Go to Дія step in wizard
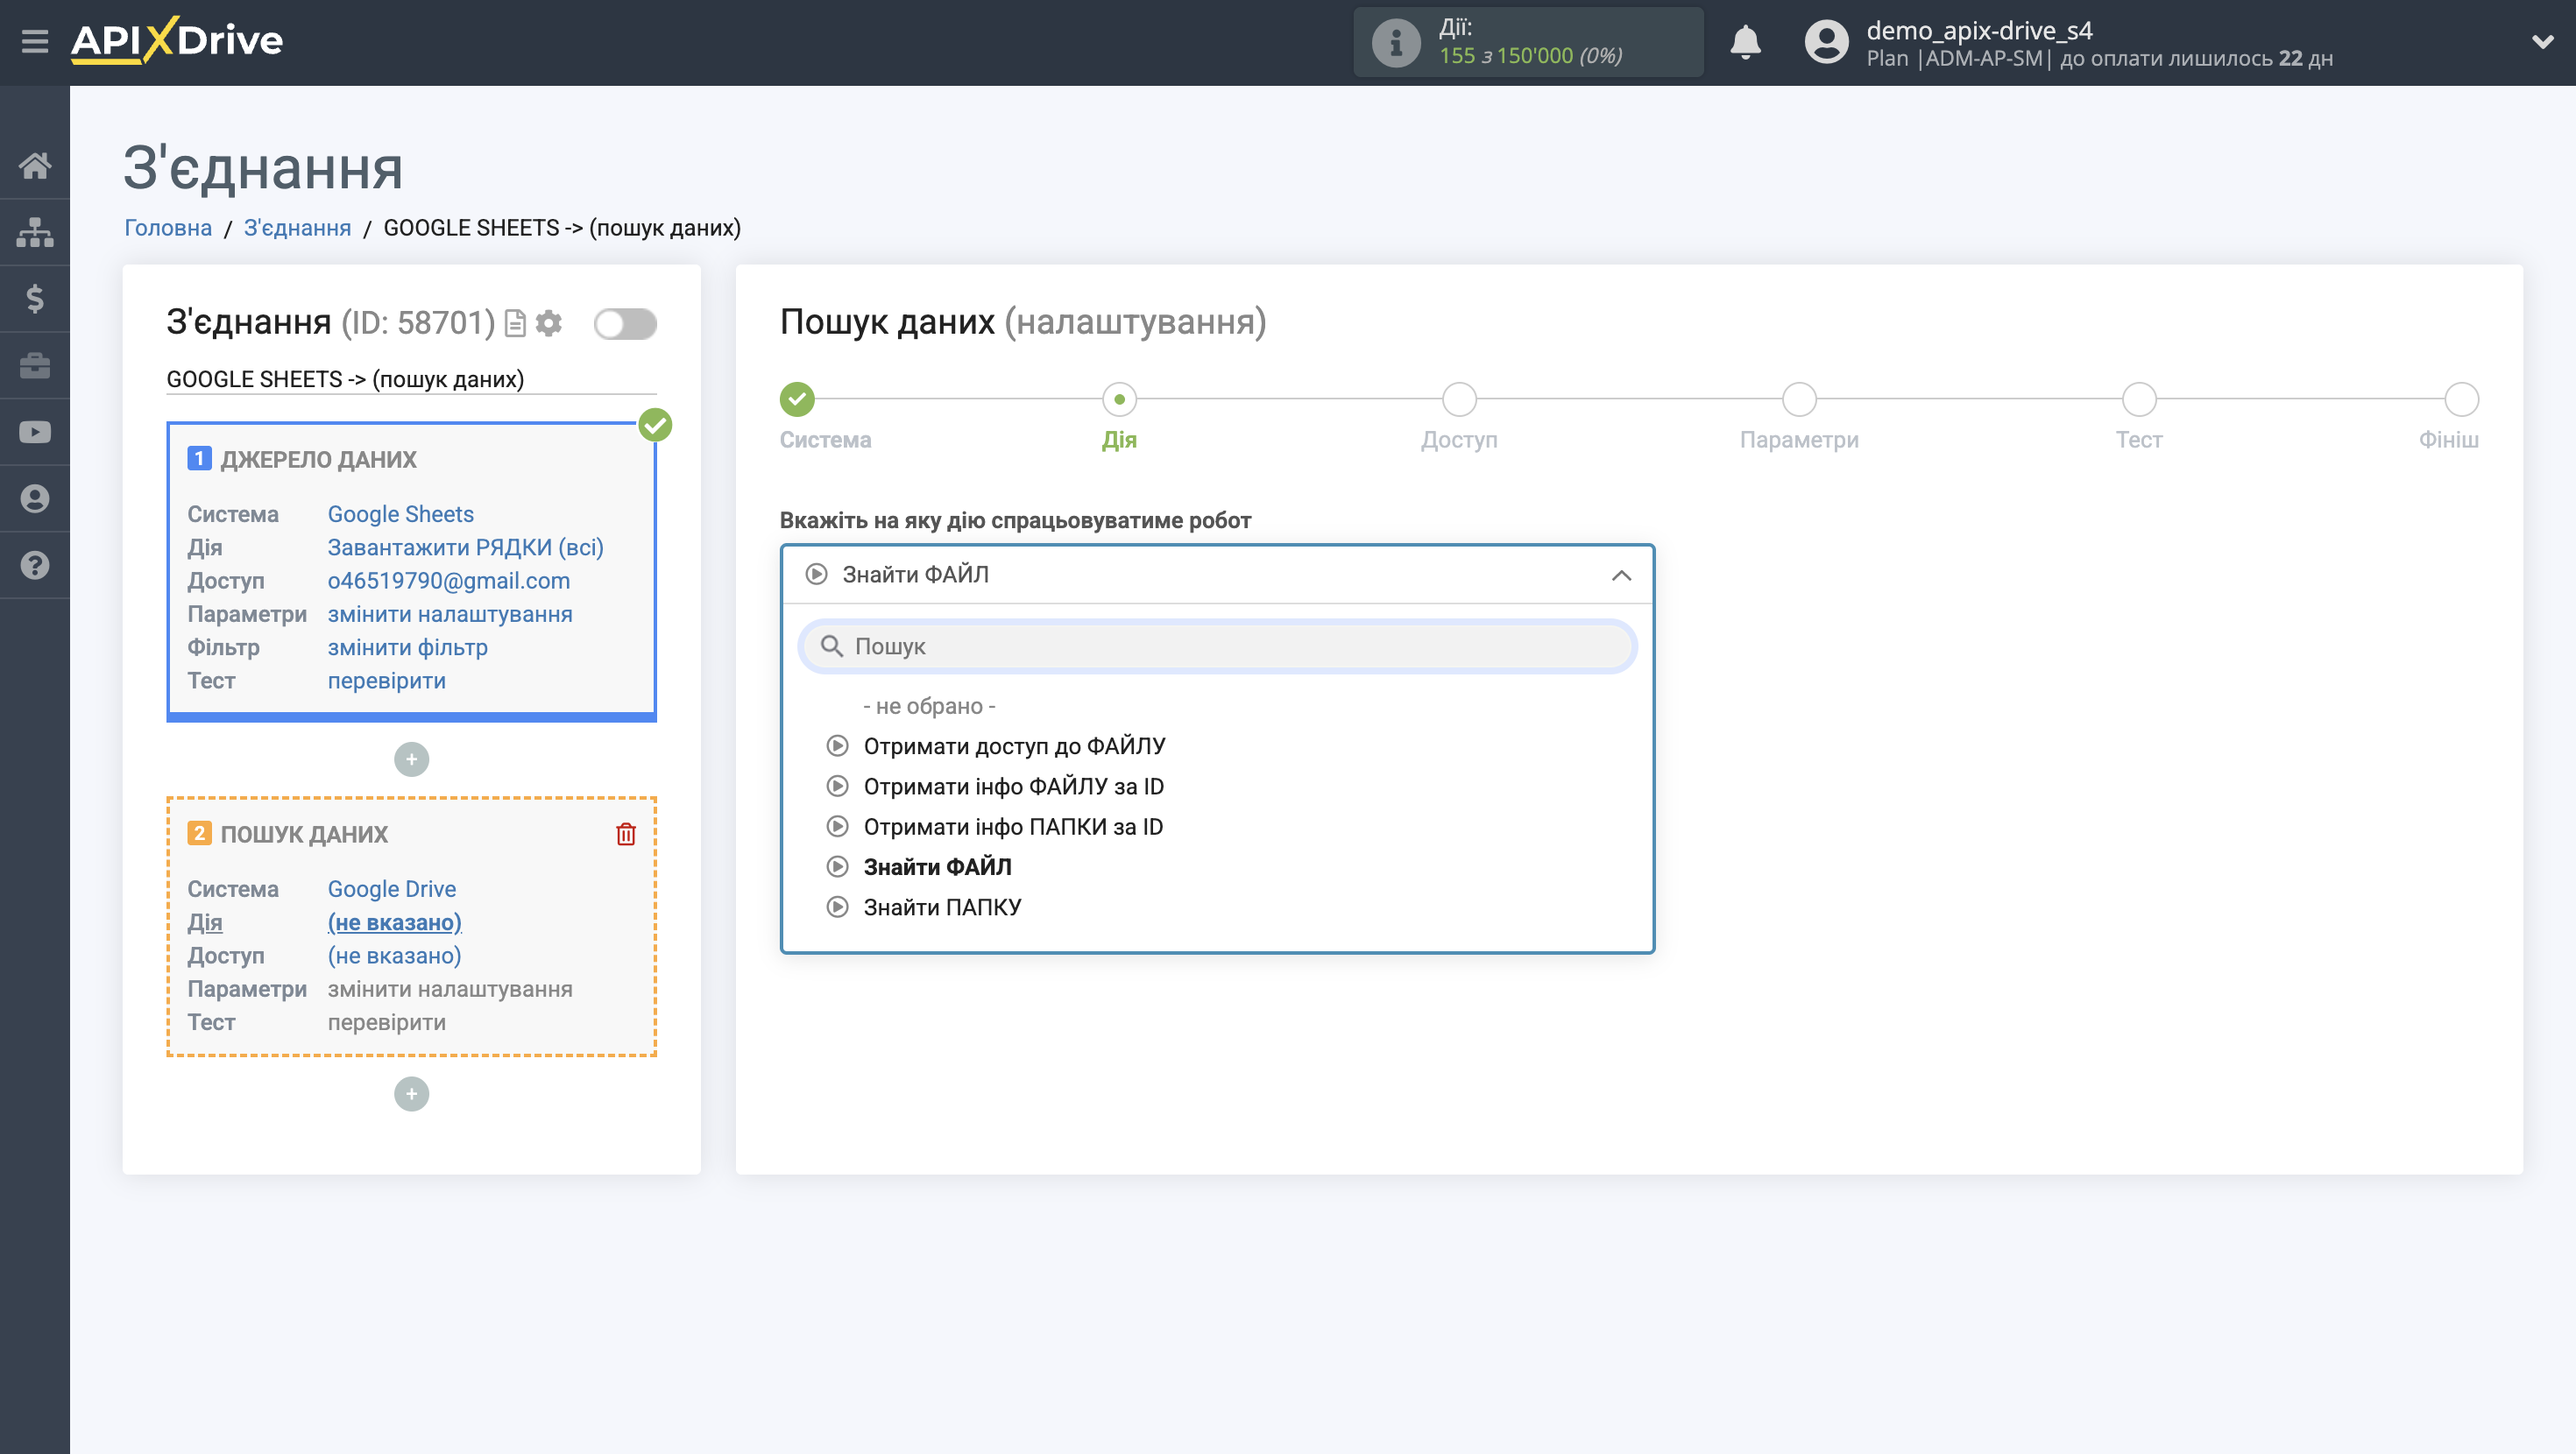This screenshot has width=2576, height=1454. [x=1120, y=400]
